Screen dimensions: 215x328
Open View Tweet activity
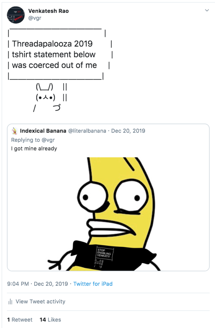(x=40, y=301)
